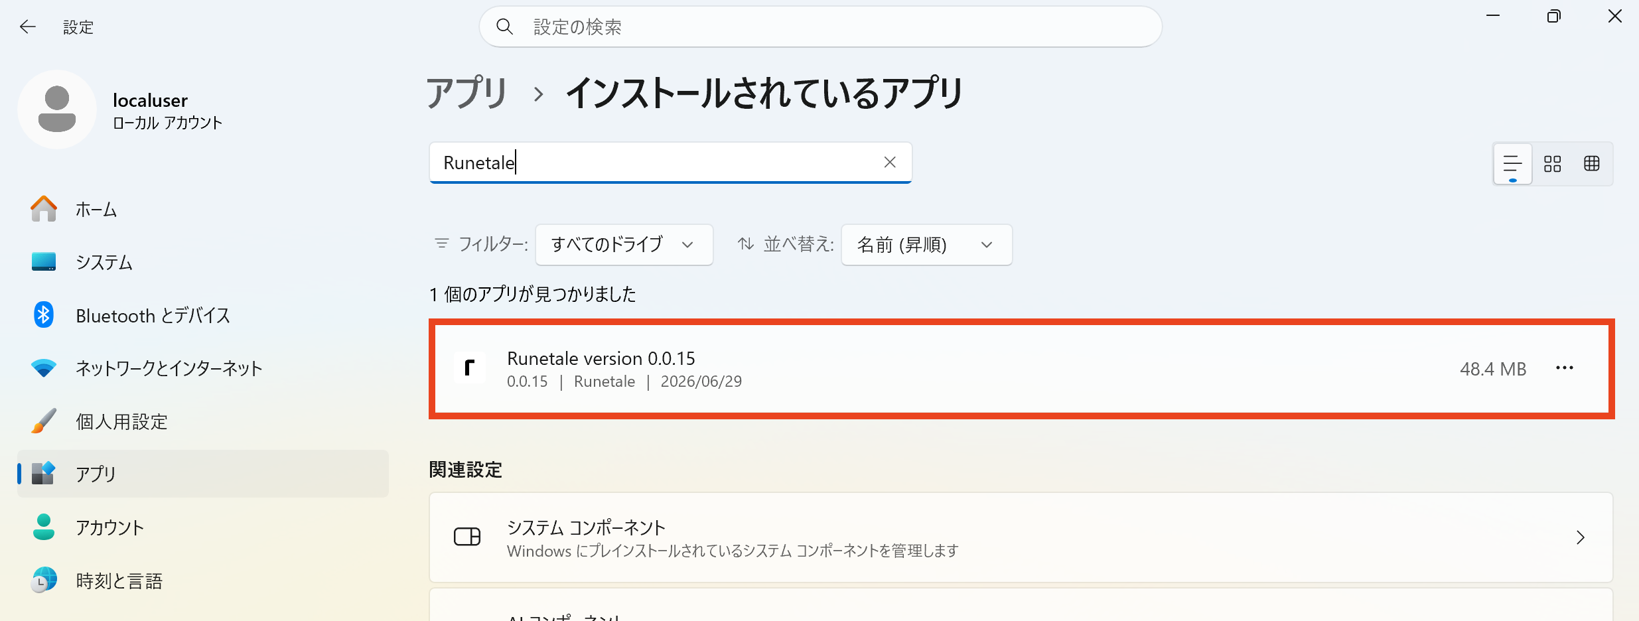This screenshot has width=1639, height=621.
Task: Click the アプリ breadcrumb link
Action: [466, 93]
